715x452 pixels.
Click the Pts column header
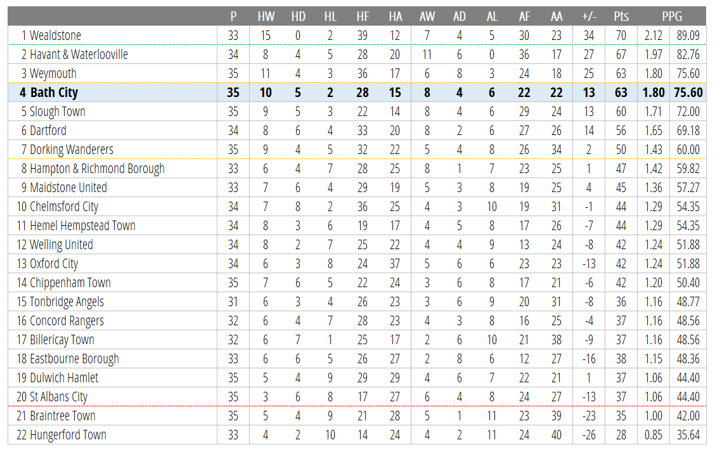(x=621, y=16)
